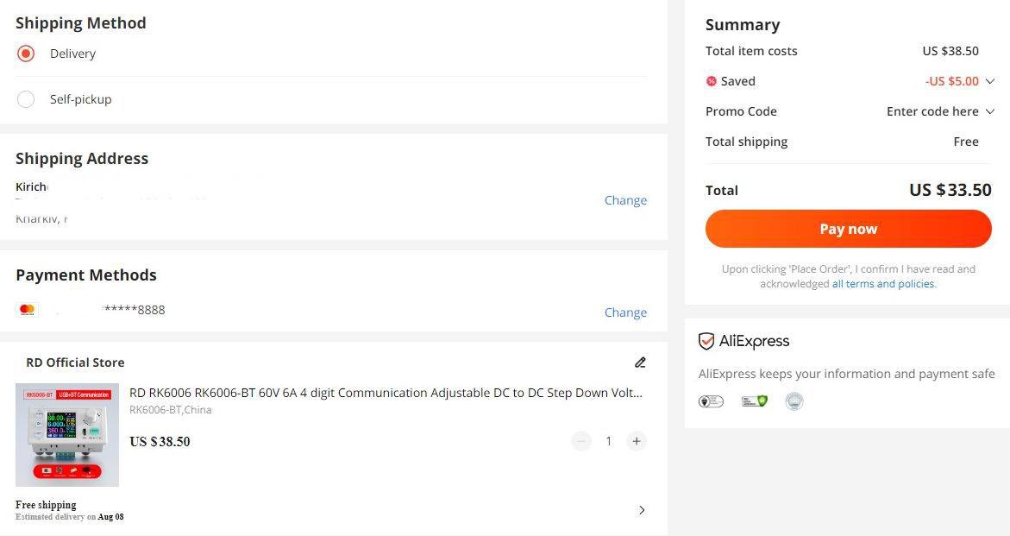The height and width of the screenshot is (536, 1010).
Task: Increase item quantity with plus button
Action: click(x=637, y=441)
